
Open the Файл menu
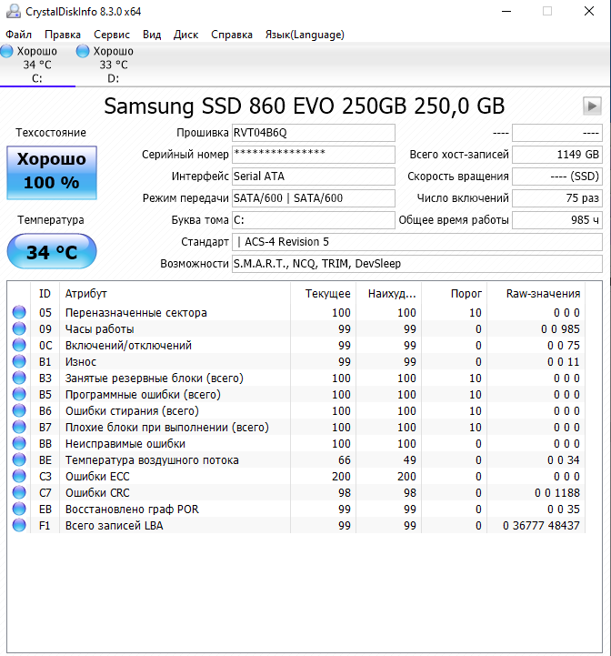click(19, 35)
